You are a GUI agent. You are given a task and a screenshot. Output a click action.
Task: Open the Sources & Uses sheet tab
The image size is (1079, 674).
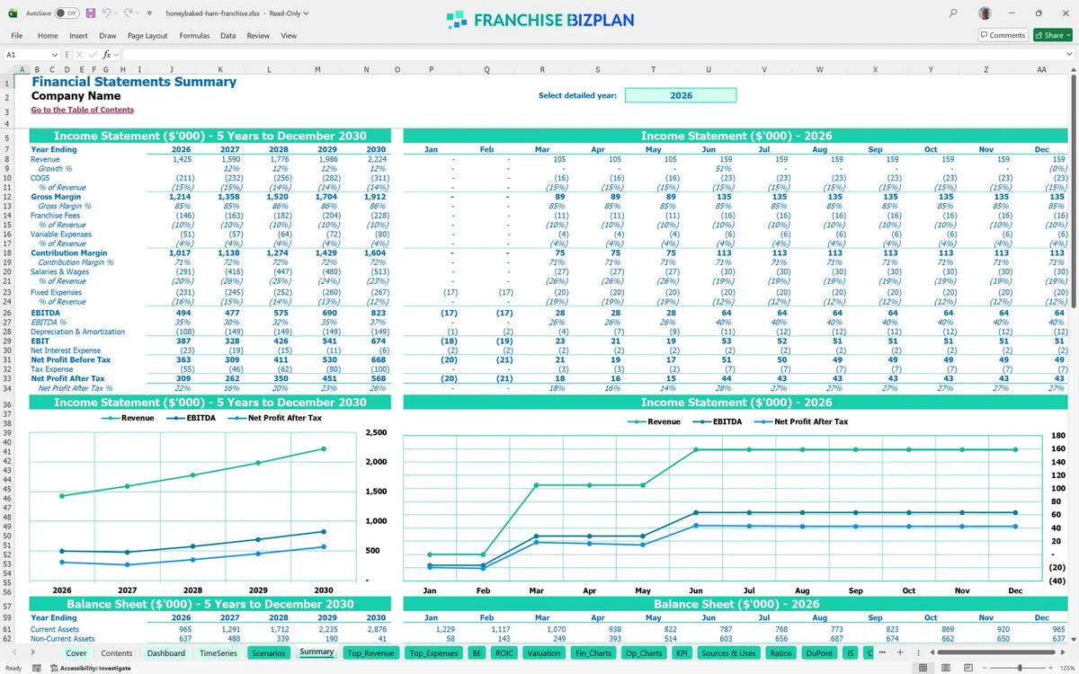pyautogui.click(x=728, y=653)
